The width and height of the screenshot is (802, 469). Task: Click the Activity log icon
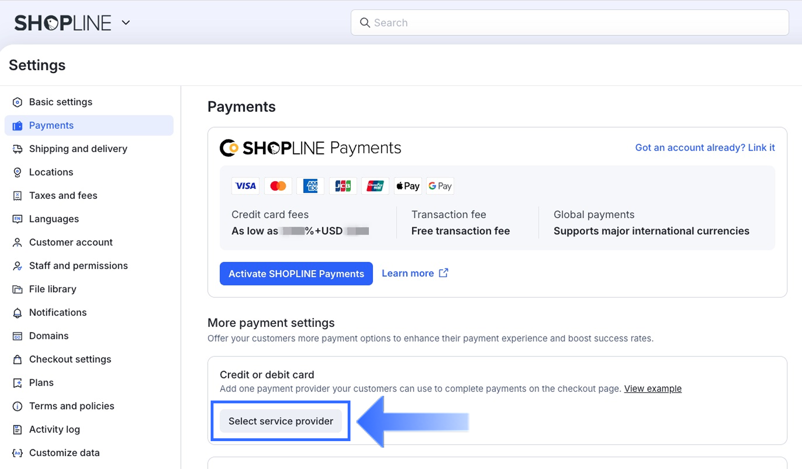click(x=17, y=430)
